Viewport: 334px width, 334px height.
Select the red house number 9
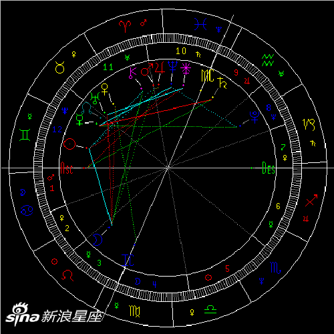click(236, 72)
